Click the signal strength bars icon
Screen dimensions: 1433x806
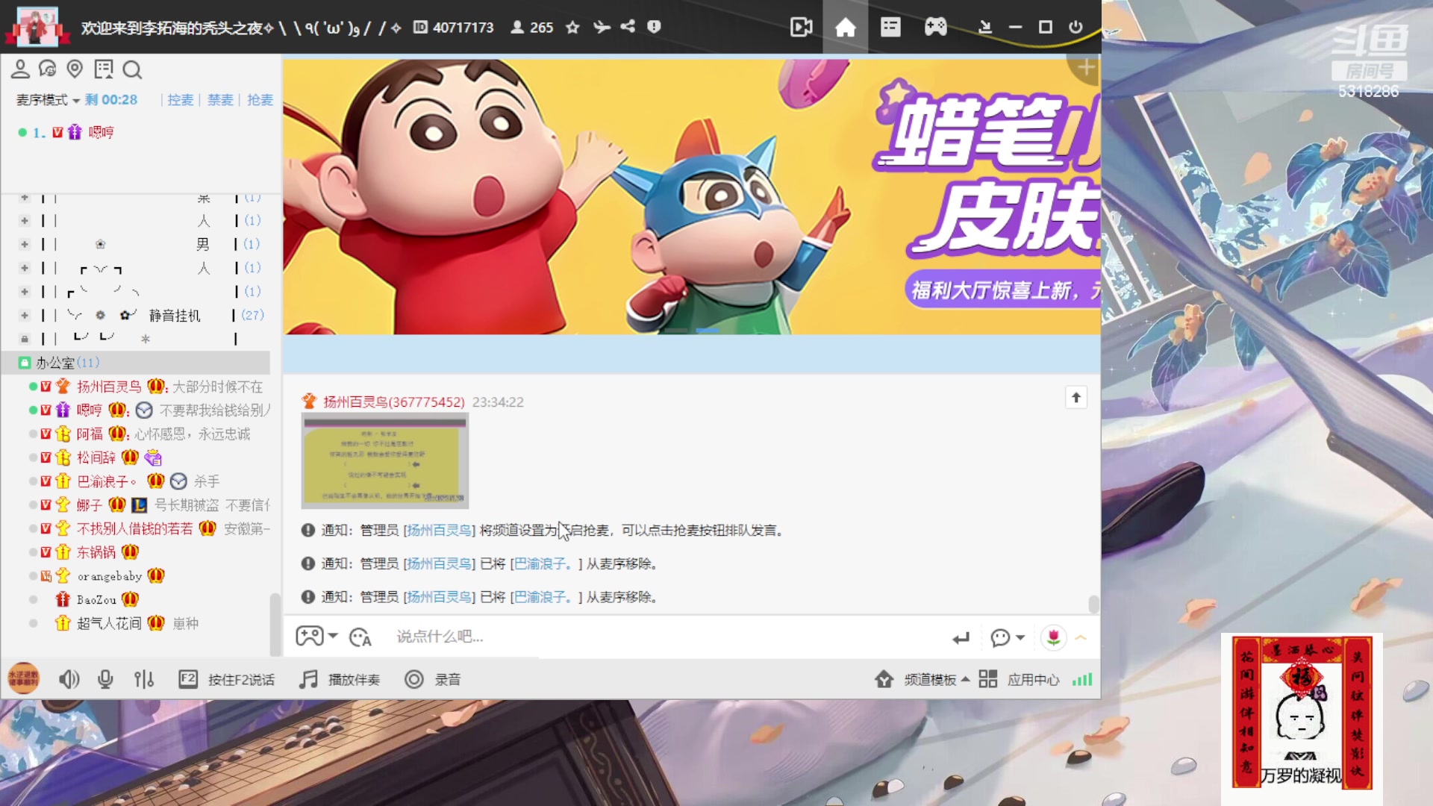(1082, 679)
